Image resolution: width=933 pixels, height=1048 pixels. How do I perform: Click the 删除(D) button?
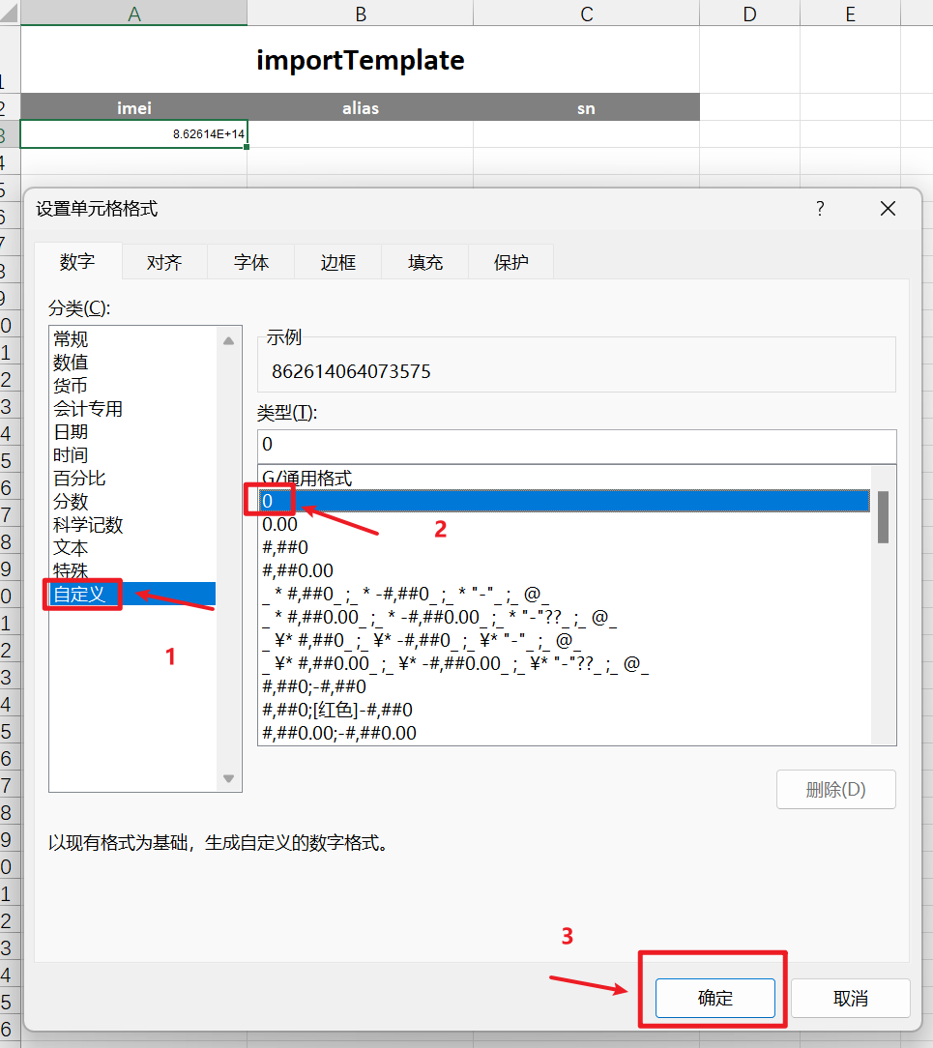click(x=835, y=789)
